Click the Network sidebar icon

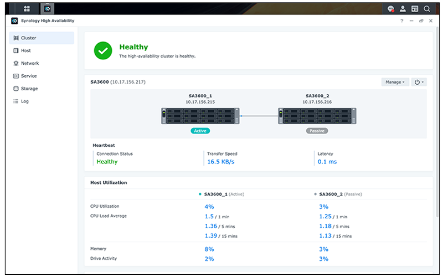click(x=16, y=63)
